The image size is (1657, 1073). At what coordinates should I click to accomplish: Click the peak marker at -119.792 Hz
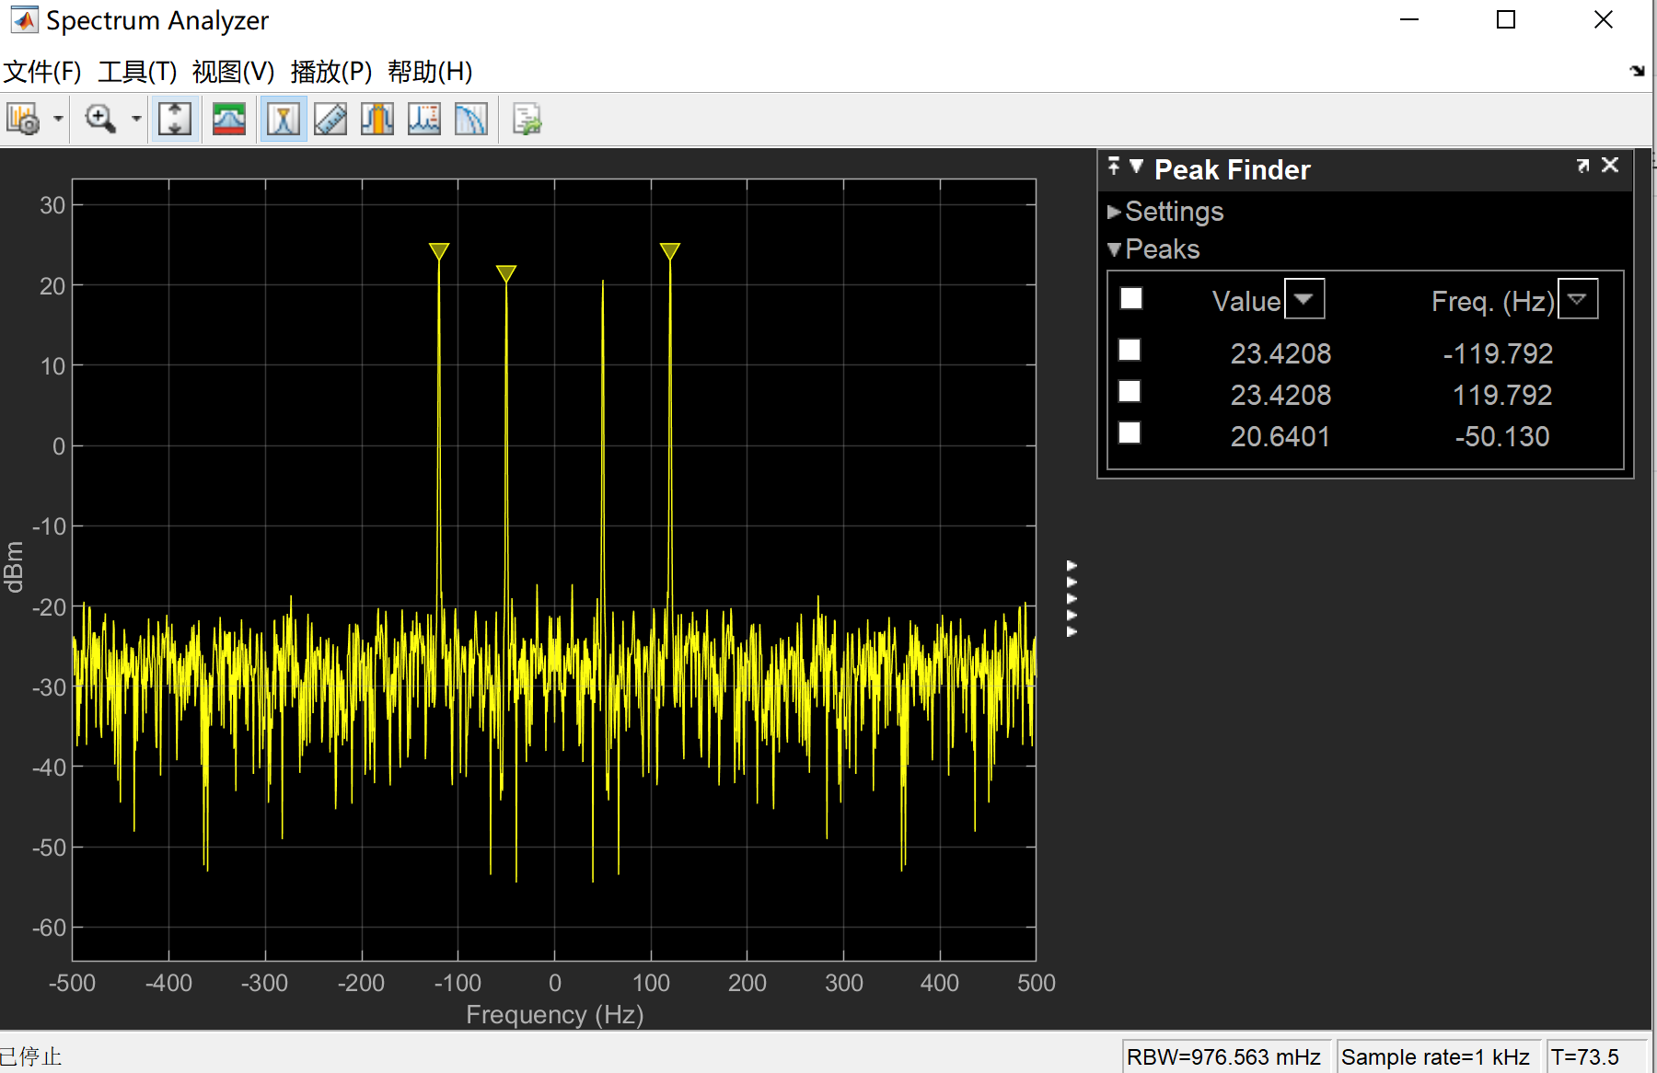point(439,251)
